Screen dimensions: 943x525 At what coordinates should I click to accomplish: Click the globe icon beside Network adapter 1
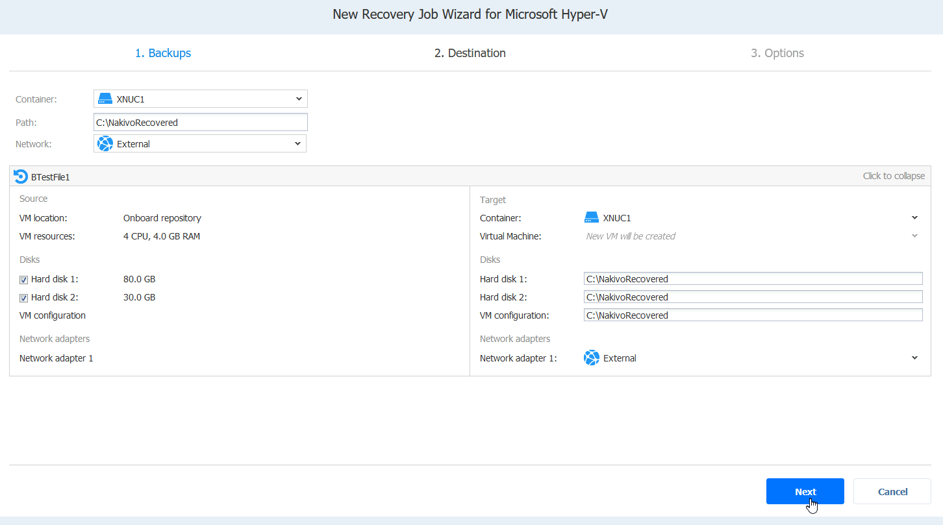(592, 358)
